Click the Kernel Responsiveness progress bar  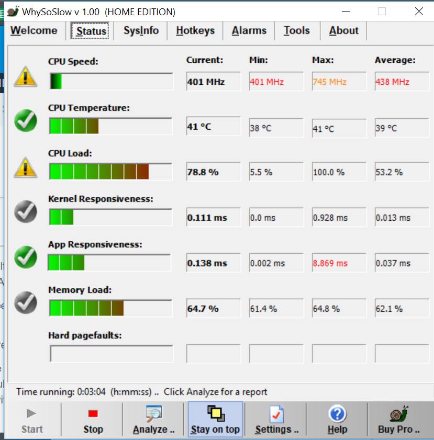pos(110,217)
